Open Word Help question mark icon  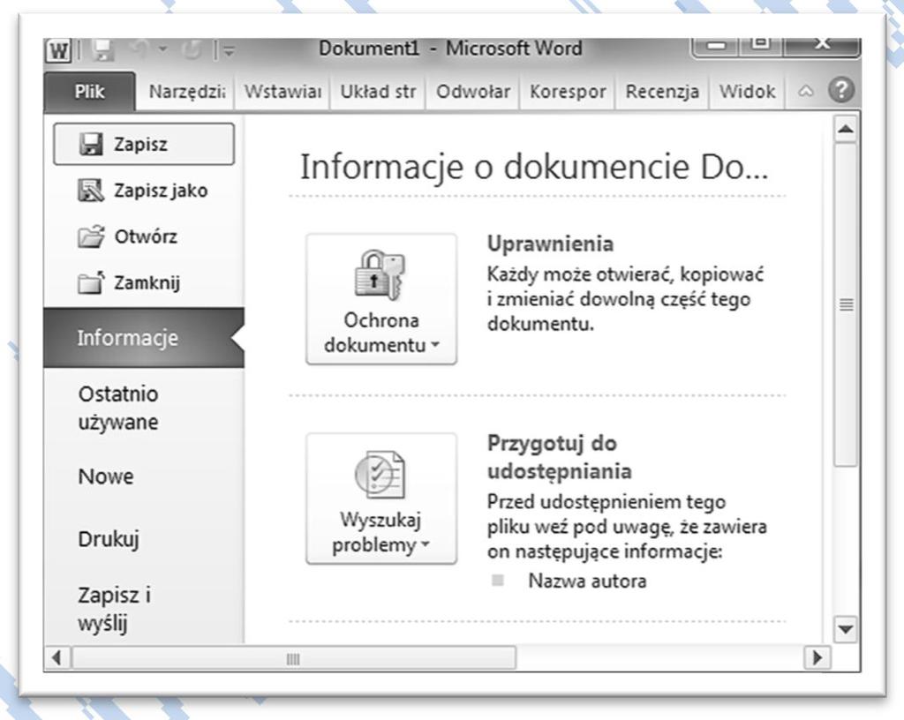[x=841, y=90]
